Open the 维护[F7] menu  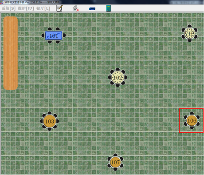click(26, 8)
